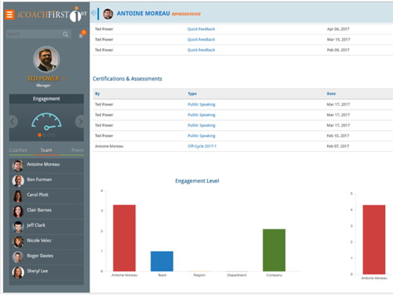Go to next Engagement carousel slide
Viewport: 393px width, 295px height.
[x=80, y=122]
